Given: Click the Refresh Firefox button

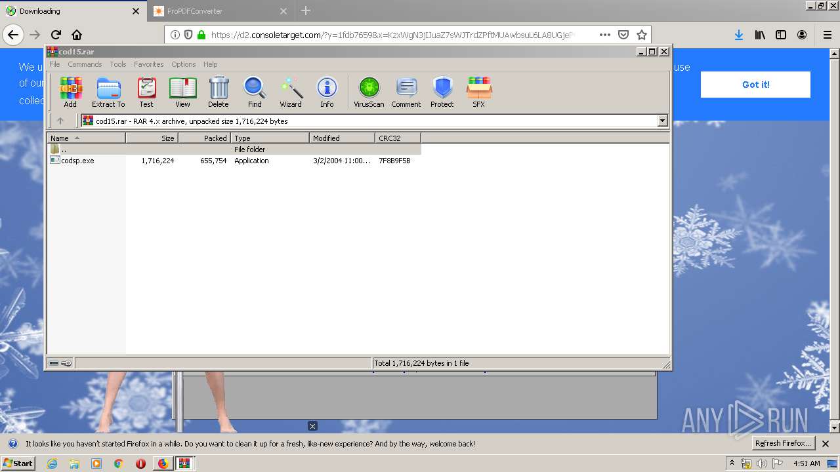Looking at the screenshot, I should point(783,443).
